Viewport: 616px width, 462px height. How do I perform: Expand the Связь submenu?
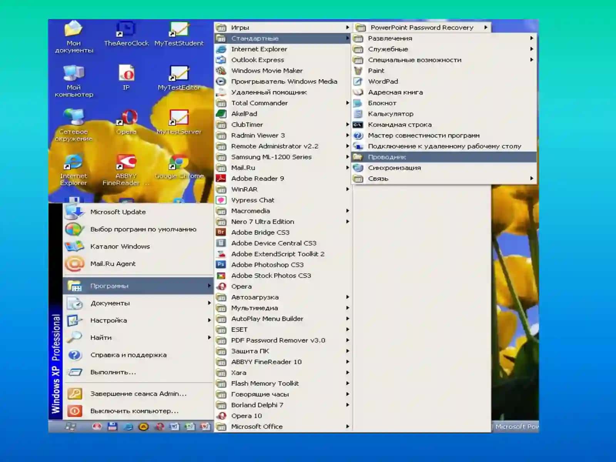(444, 179)
